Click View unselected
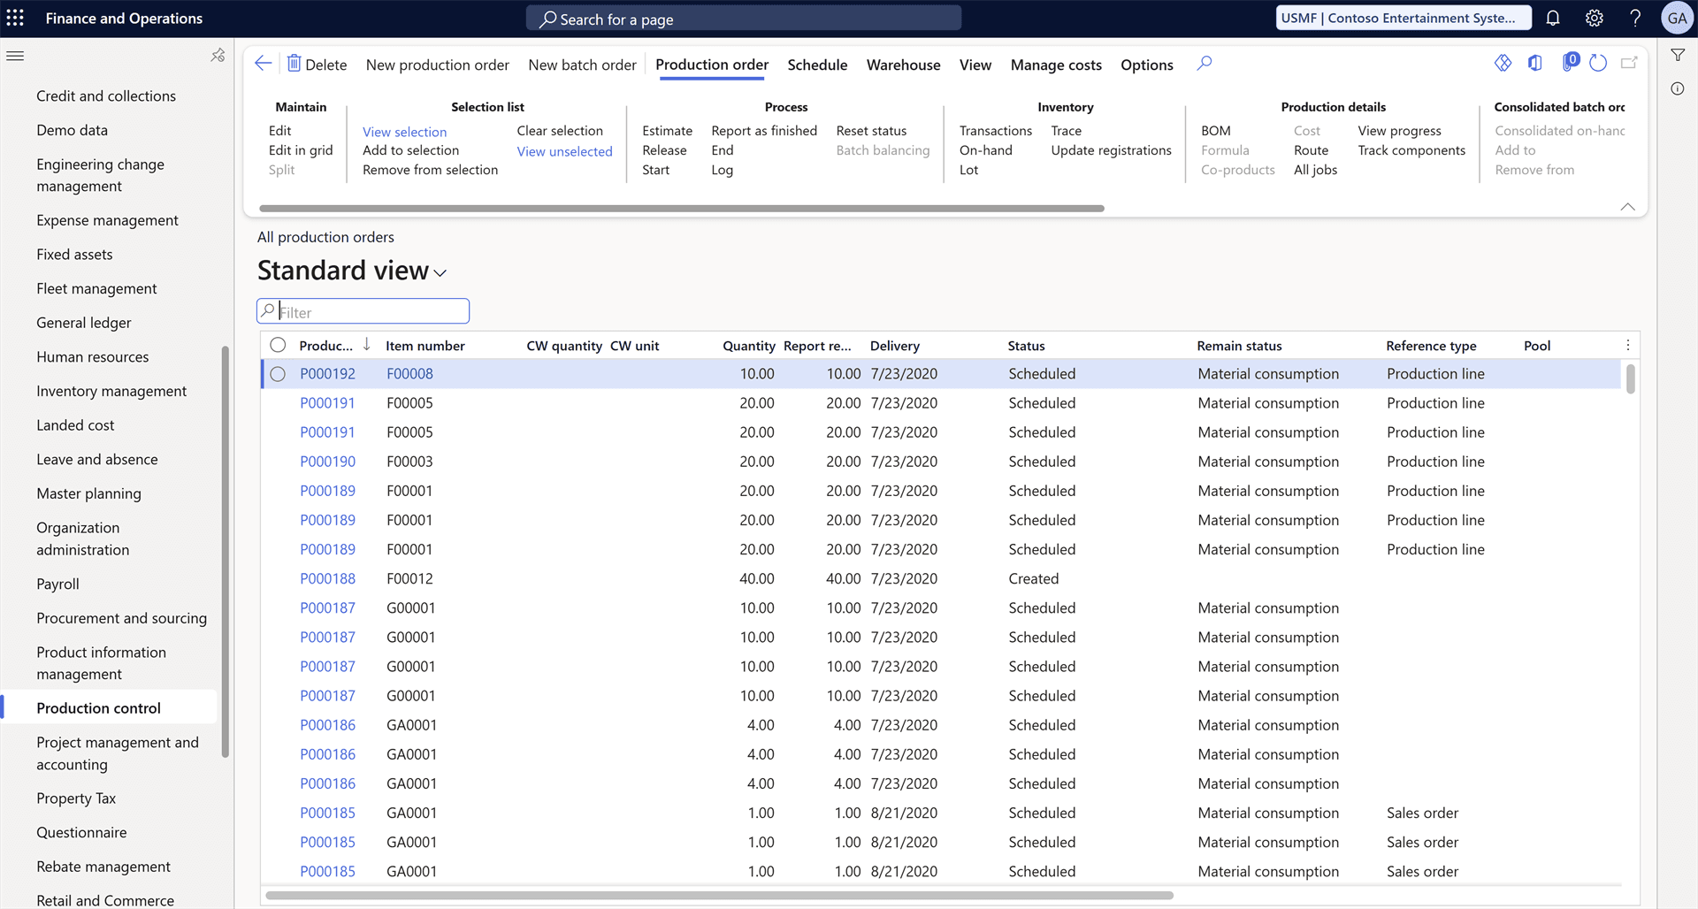 tap(564, 151)
